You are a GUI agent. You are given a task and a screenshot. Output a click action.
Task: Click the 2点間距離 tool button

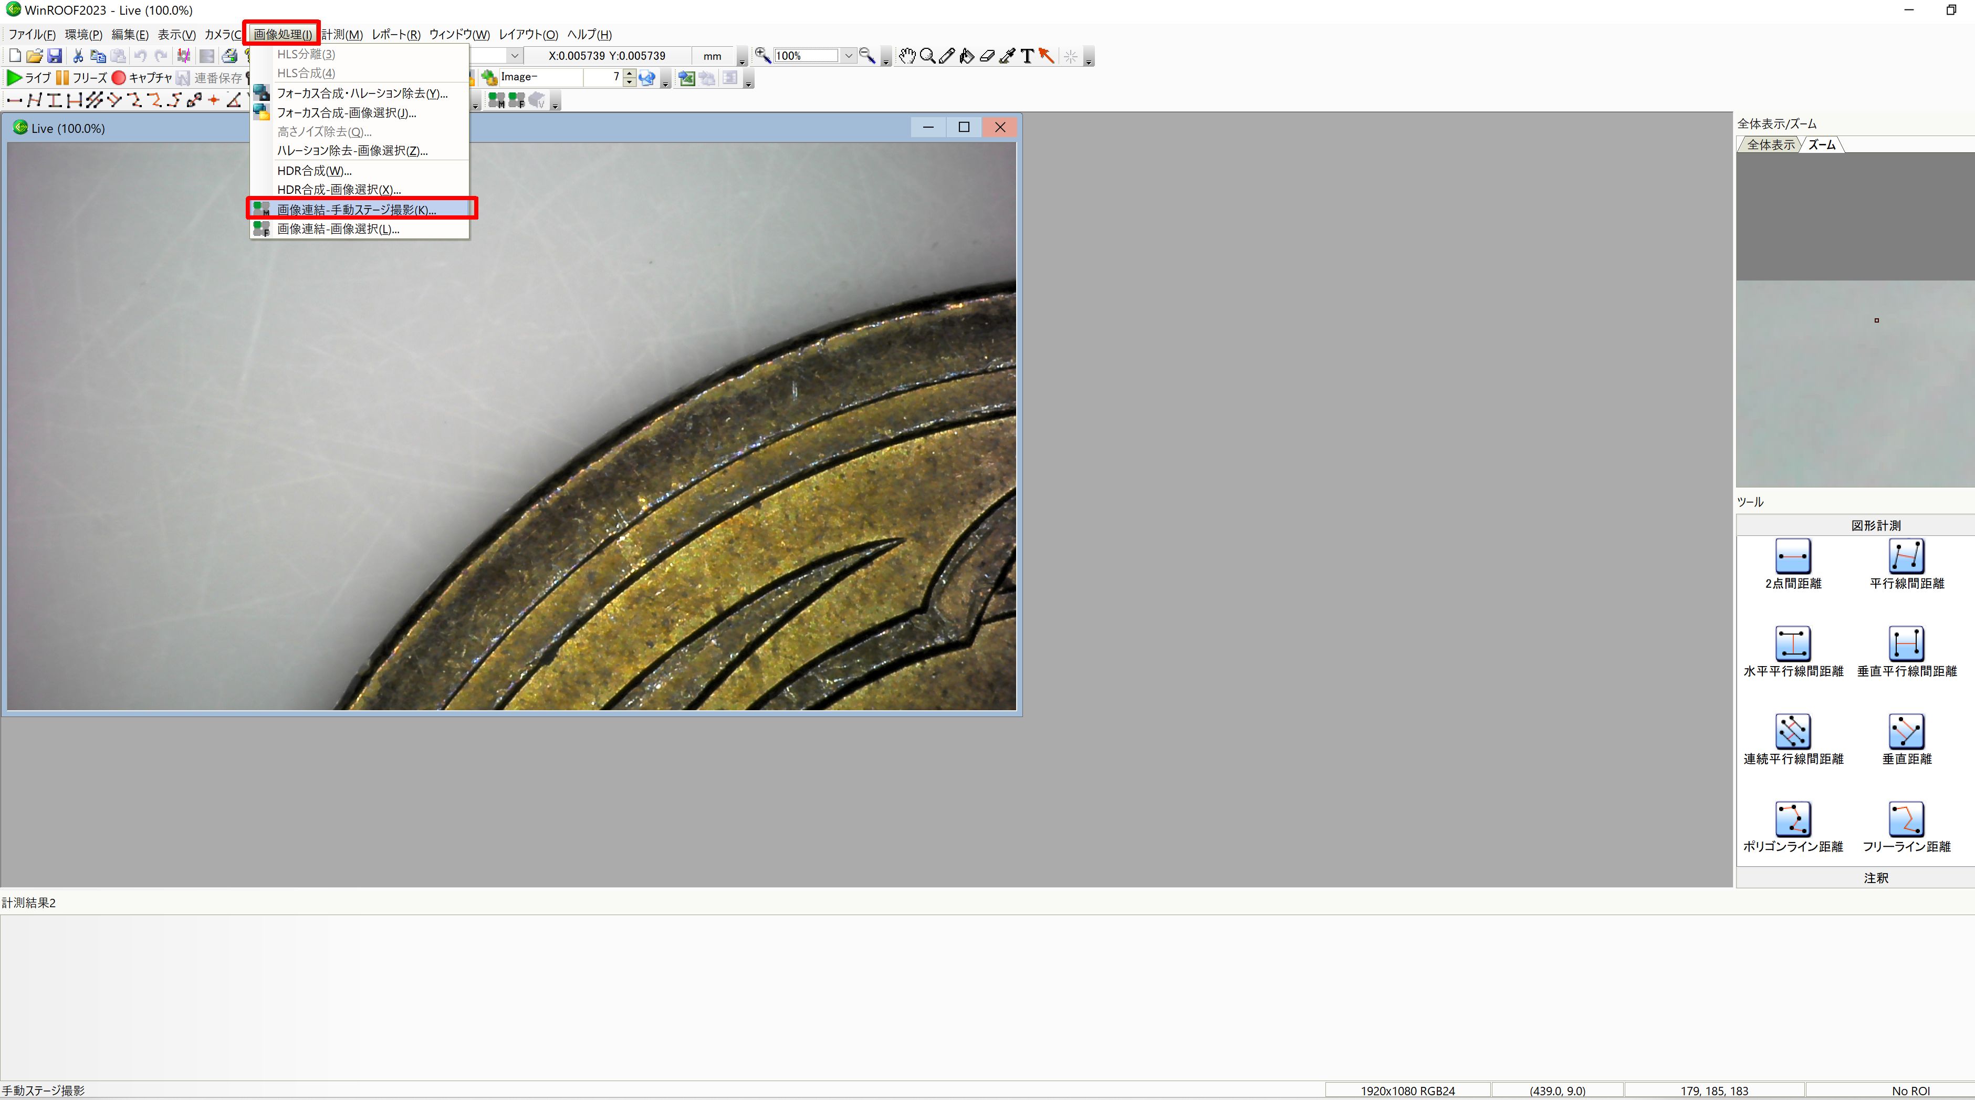click(1793, 565)
